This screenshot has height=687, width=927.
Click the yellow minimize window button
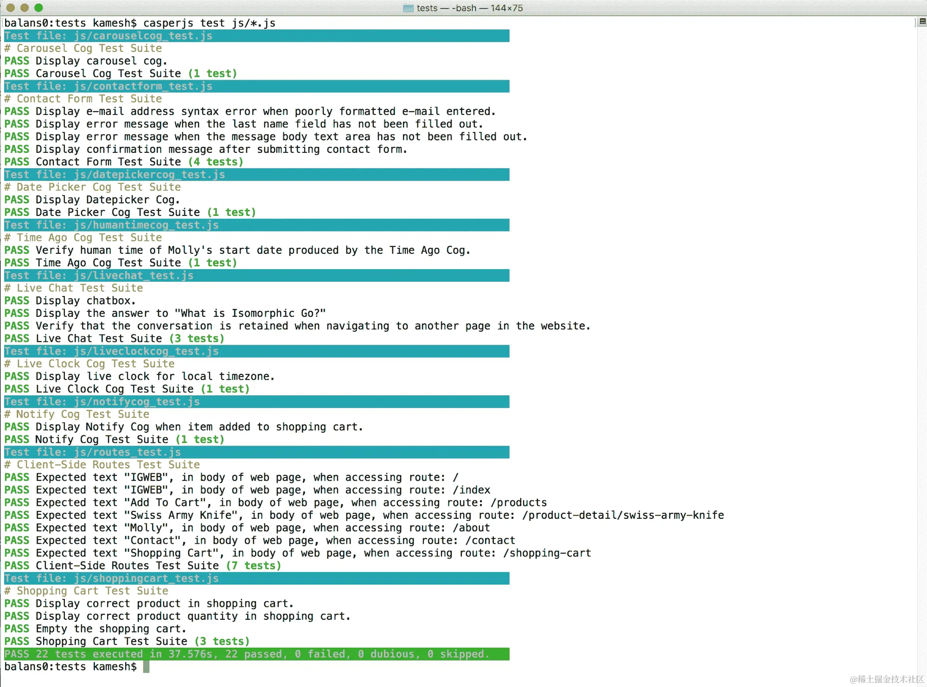[x=25, y=8]
